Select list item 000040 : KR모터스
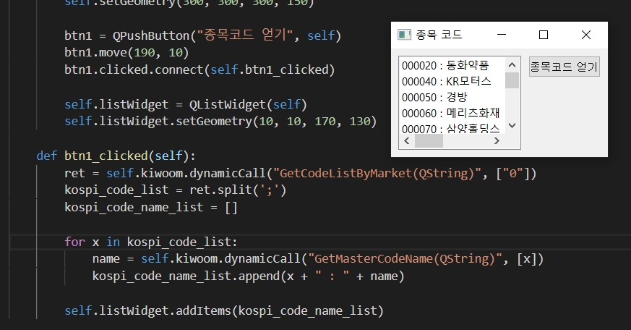The width and height of the screenshot is (631, 330). pyautogui.click(x=452, y=81)
